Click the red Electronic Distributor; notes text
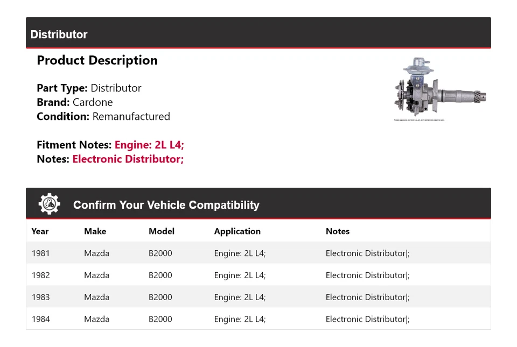Image resolution: width=517 pixels, height=347 pixels. pos(128,159)
